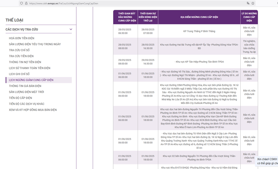Click restore time 29/05/2025 16:30:00 cell
278x169 pixels.
coord(148,62)
